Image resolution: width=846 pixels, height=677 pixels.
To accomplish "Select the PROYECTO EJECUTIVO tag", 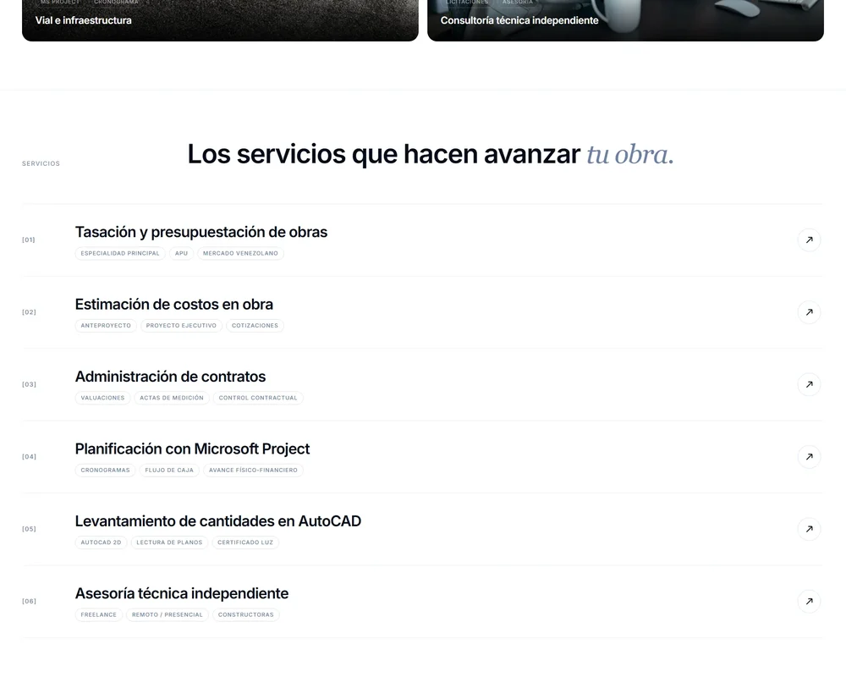I will click(181, 326).
